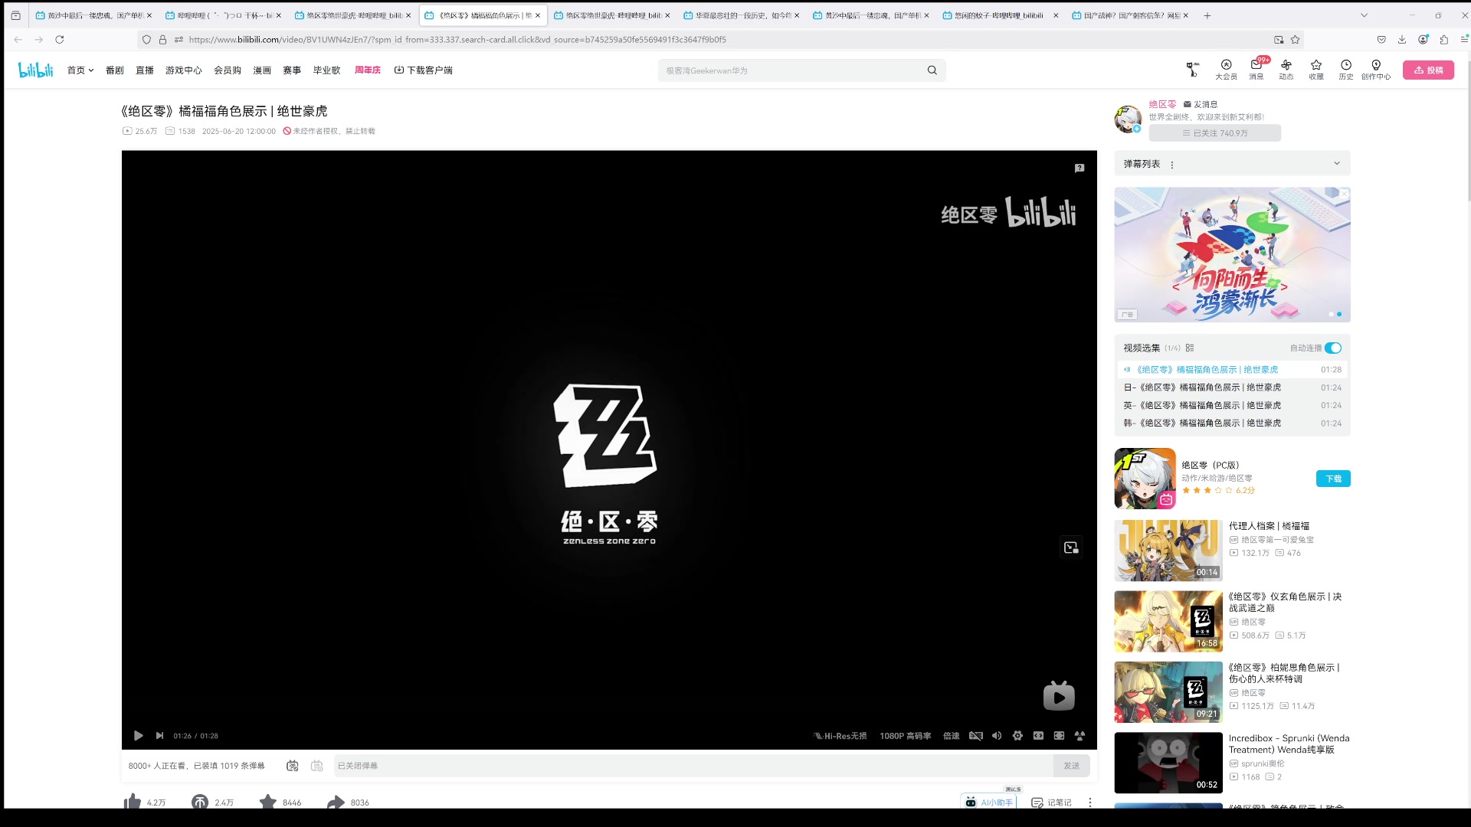Open 倍速 playback speed menu

(x=952, y=735)
